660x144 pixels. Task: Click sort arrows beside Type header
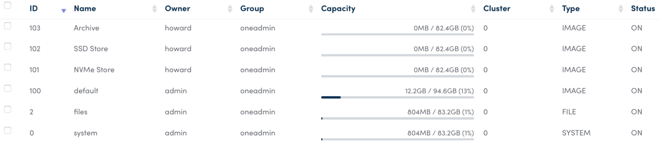[x=621, y=9]
